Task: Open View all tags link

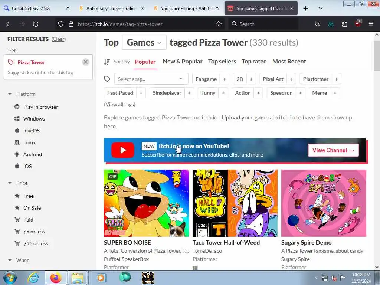Action: pos(119,104)
